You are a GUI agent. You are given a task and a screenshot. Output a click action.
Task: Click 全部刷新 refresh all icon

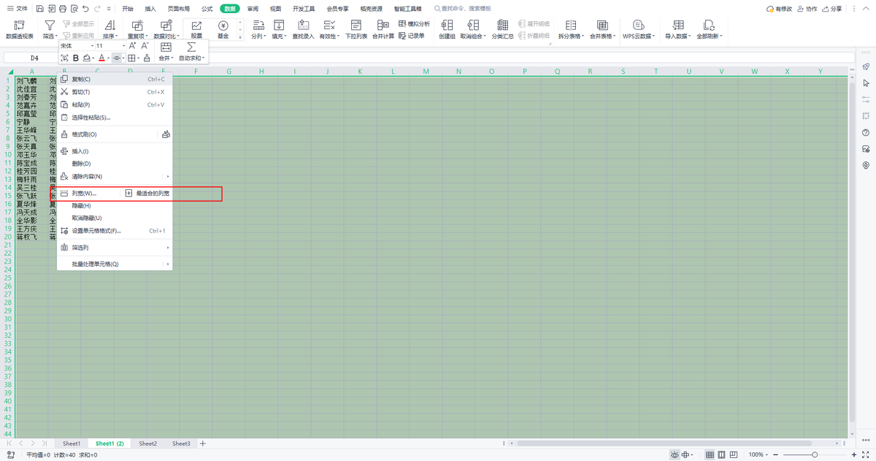(709, 26)
